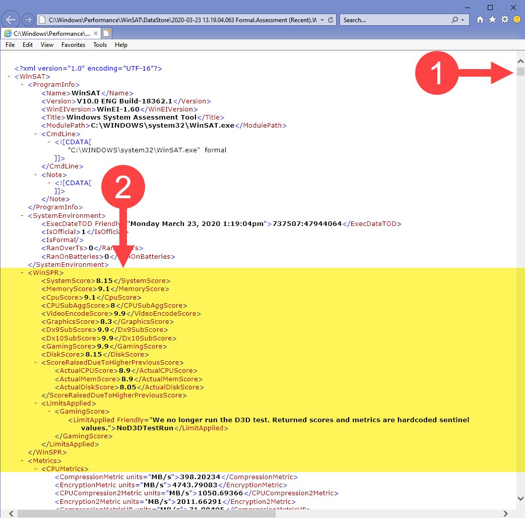525x518 pixels.
Task: Collapse the LimitsApplied node
Action: [x=35, y=404]
